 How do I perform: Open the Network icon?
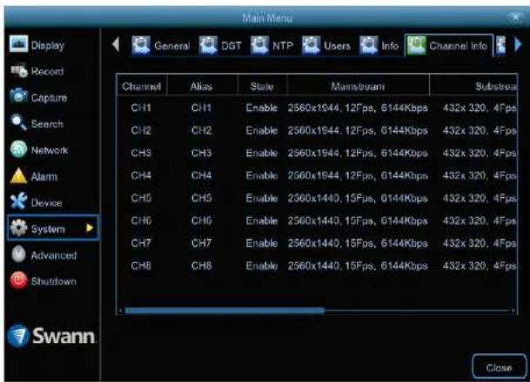pos(18,149)
